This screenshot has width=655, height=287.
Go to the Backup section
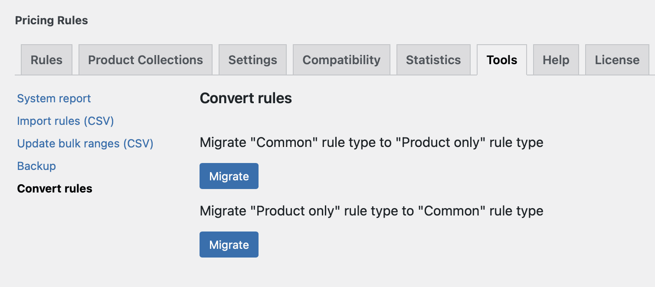point(36,166)
